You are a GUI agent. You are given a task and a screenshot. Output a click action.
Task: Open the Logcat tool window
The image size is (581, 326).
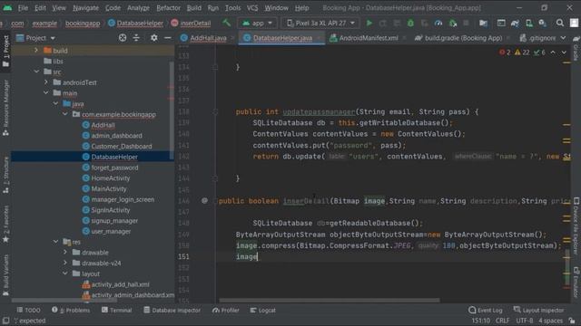tap(262, 310)
